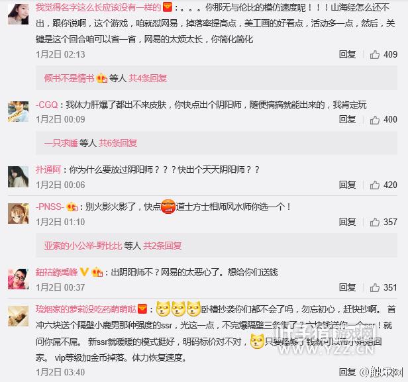This screenshot has width=408, height=382.
Task: Open -PNSS- user profile
Action: coord(50,207)
